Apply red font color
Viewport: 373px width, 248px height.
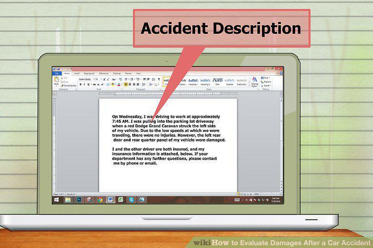119,84
